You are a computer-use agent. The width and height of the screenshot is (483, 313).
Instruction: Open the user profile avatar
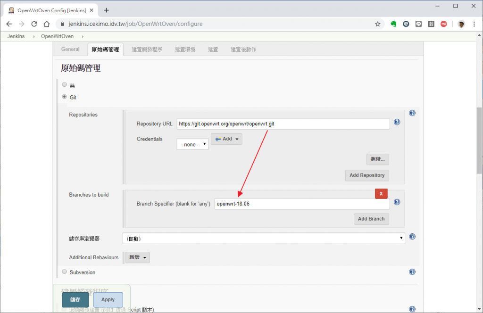click(461, 24)
